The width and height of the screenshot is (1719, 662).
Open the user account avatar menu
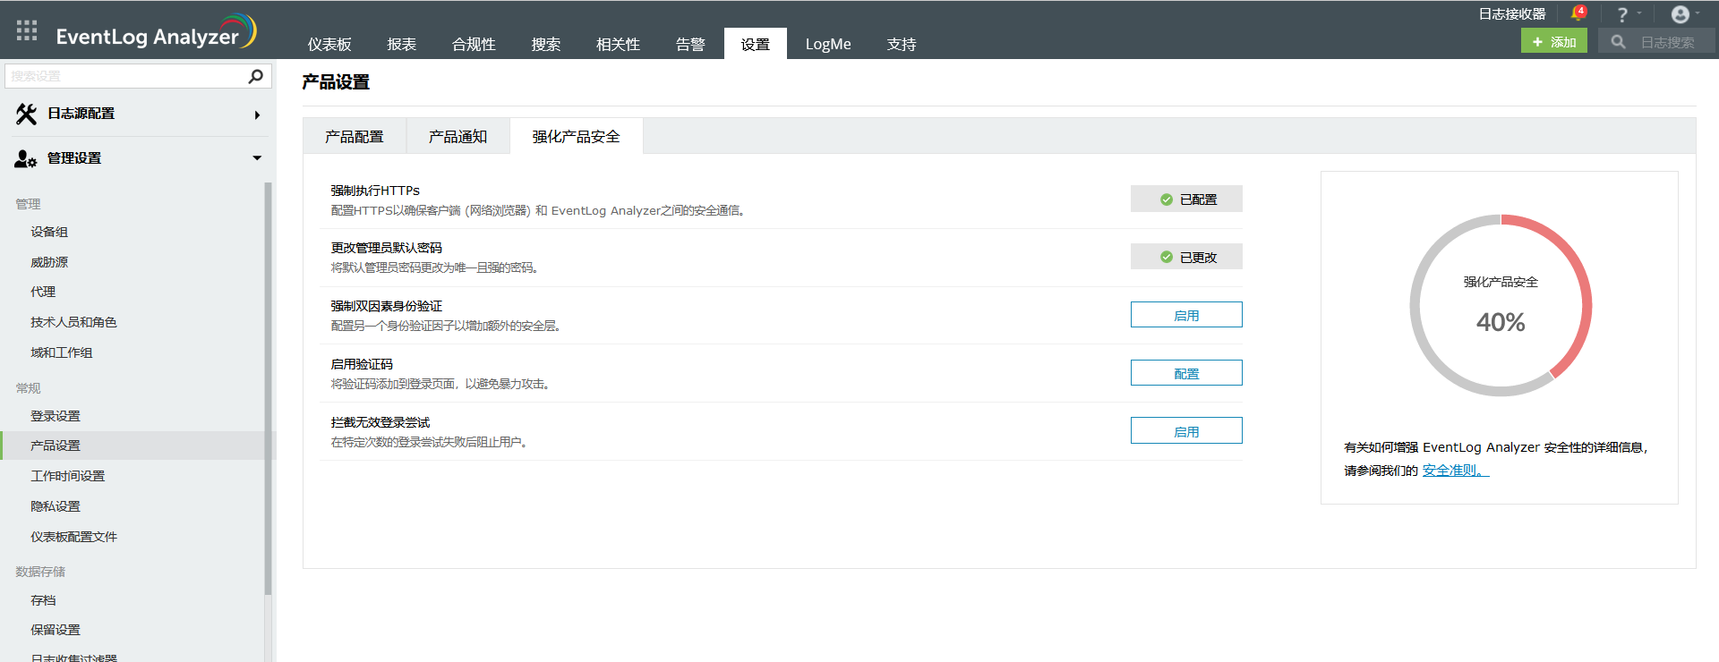(1681, 14)
